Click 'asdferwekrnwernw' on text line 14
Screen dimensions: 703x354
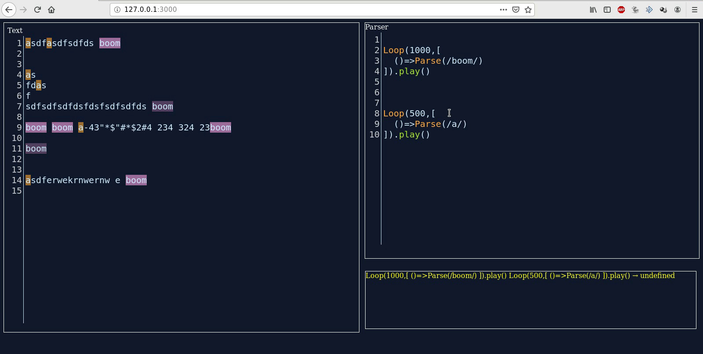(68, 180)
